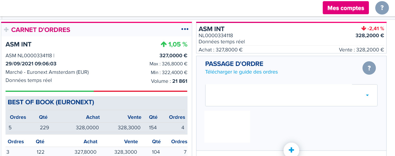Expand the order type dropdown arrow
Image resolution: width=395 pixels, height=156 pixels.
[367, 95]
